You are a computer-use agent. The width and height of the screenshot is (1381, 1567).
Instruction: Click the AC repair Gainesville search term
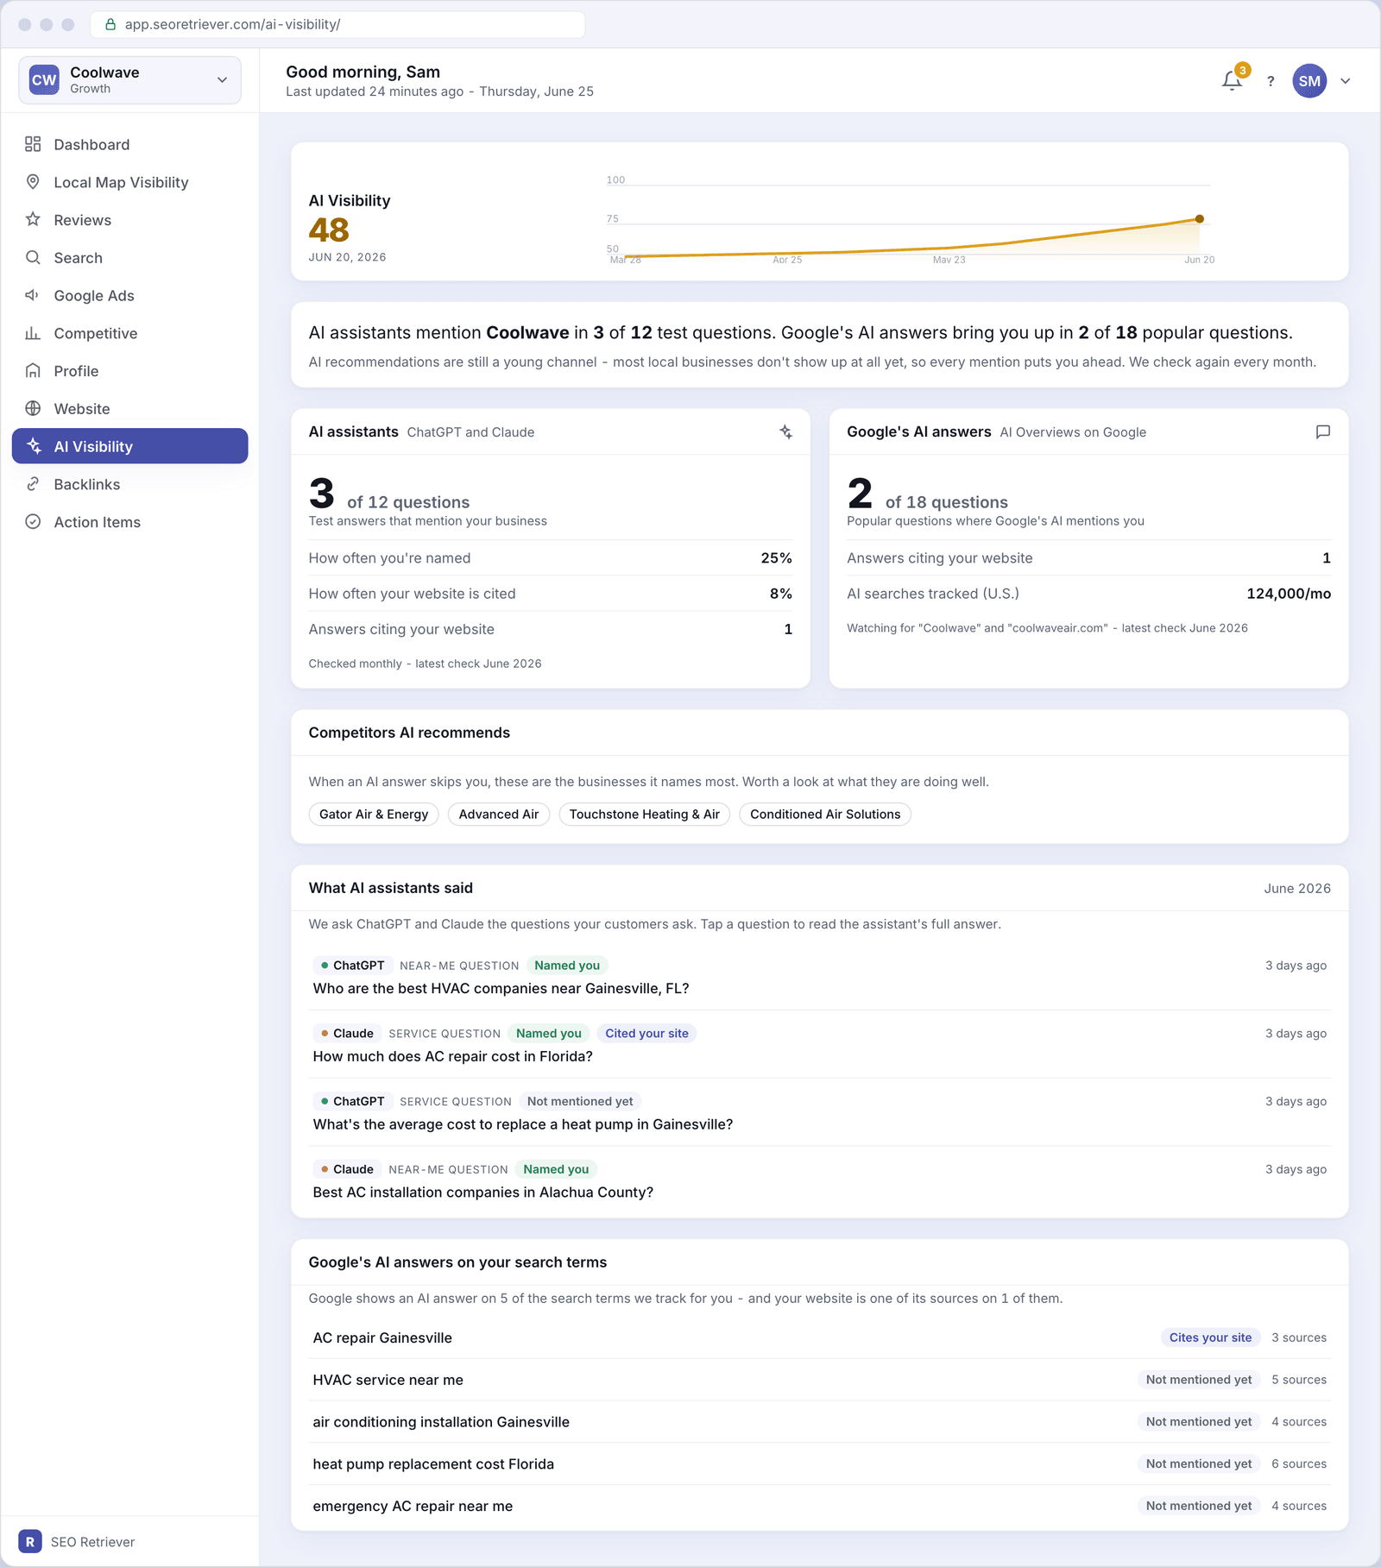(382, 1337)
